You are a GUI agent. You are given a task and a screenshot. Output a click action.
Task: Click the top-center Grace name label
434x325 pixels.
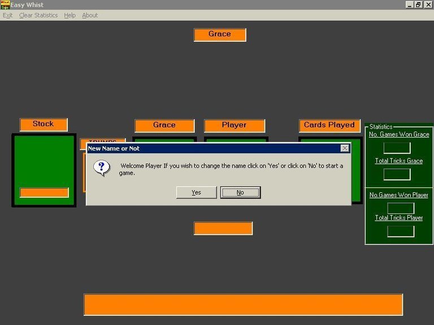[x=220, y=34]
